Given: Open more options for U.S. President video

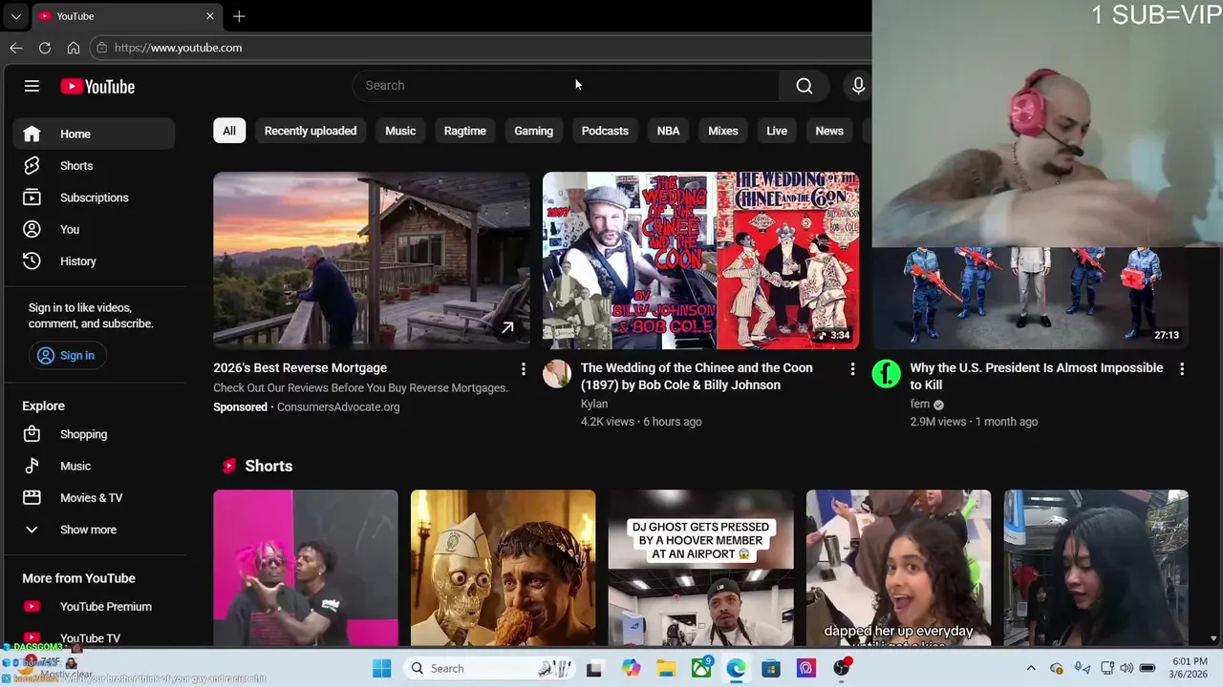Looking at the screenshot, I should (x=1182, y=369).
